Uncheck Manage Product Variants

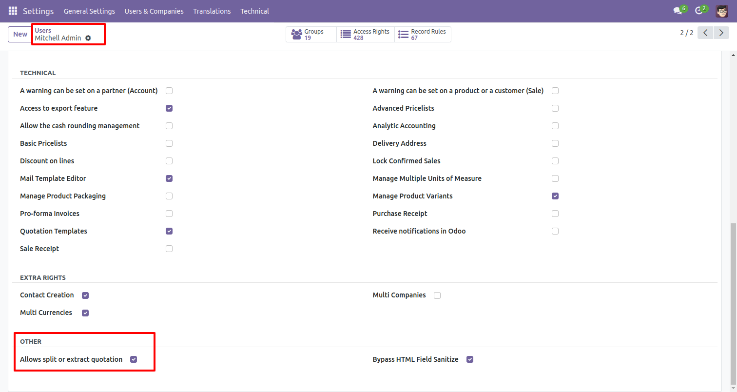click(x=555, y=196)
